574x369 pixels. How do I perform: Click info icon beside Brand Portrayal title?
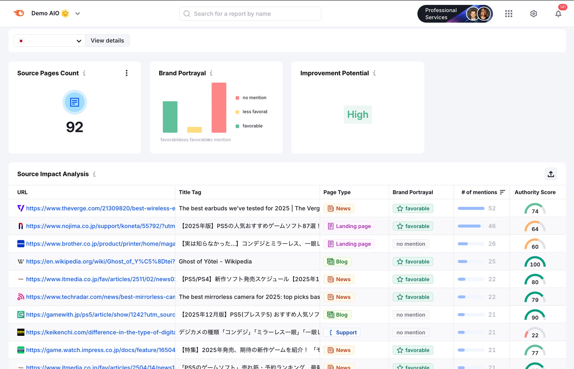coord(211,73)
